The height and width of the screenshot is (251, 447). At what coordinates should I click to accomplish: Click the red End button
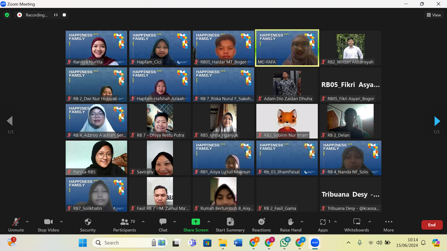pyautogui.click(x=432, y=225)
